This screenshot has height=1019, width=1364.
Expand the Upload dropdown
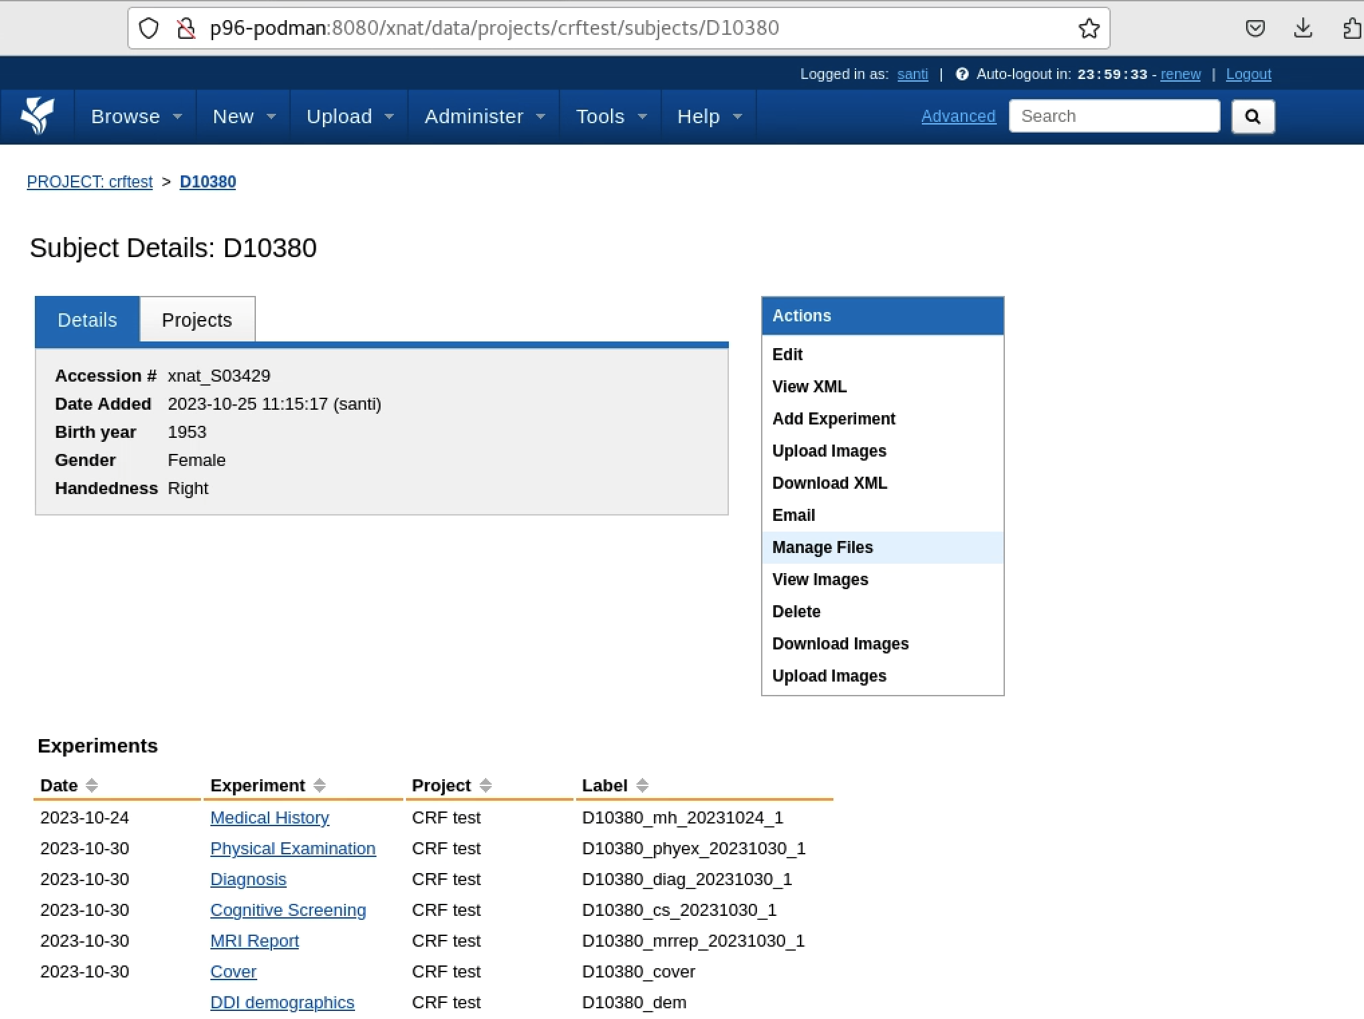click(x=348, y=116)
